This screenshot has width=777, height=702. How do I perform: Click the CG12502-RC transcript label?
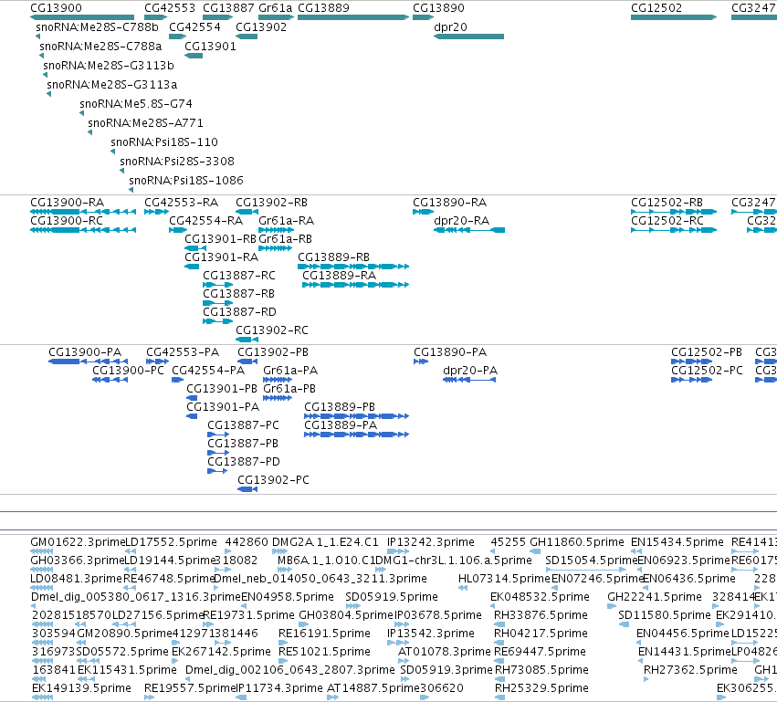tap(667, 220)
